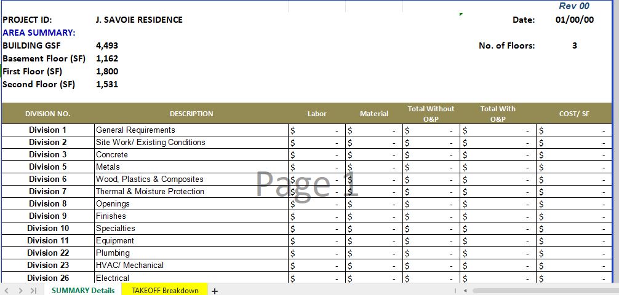Screen dimensions: 619x295
Task: Click horizontal scrollbar left arrow
Action: click(x=465, y=291)
